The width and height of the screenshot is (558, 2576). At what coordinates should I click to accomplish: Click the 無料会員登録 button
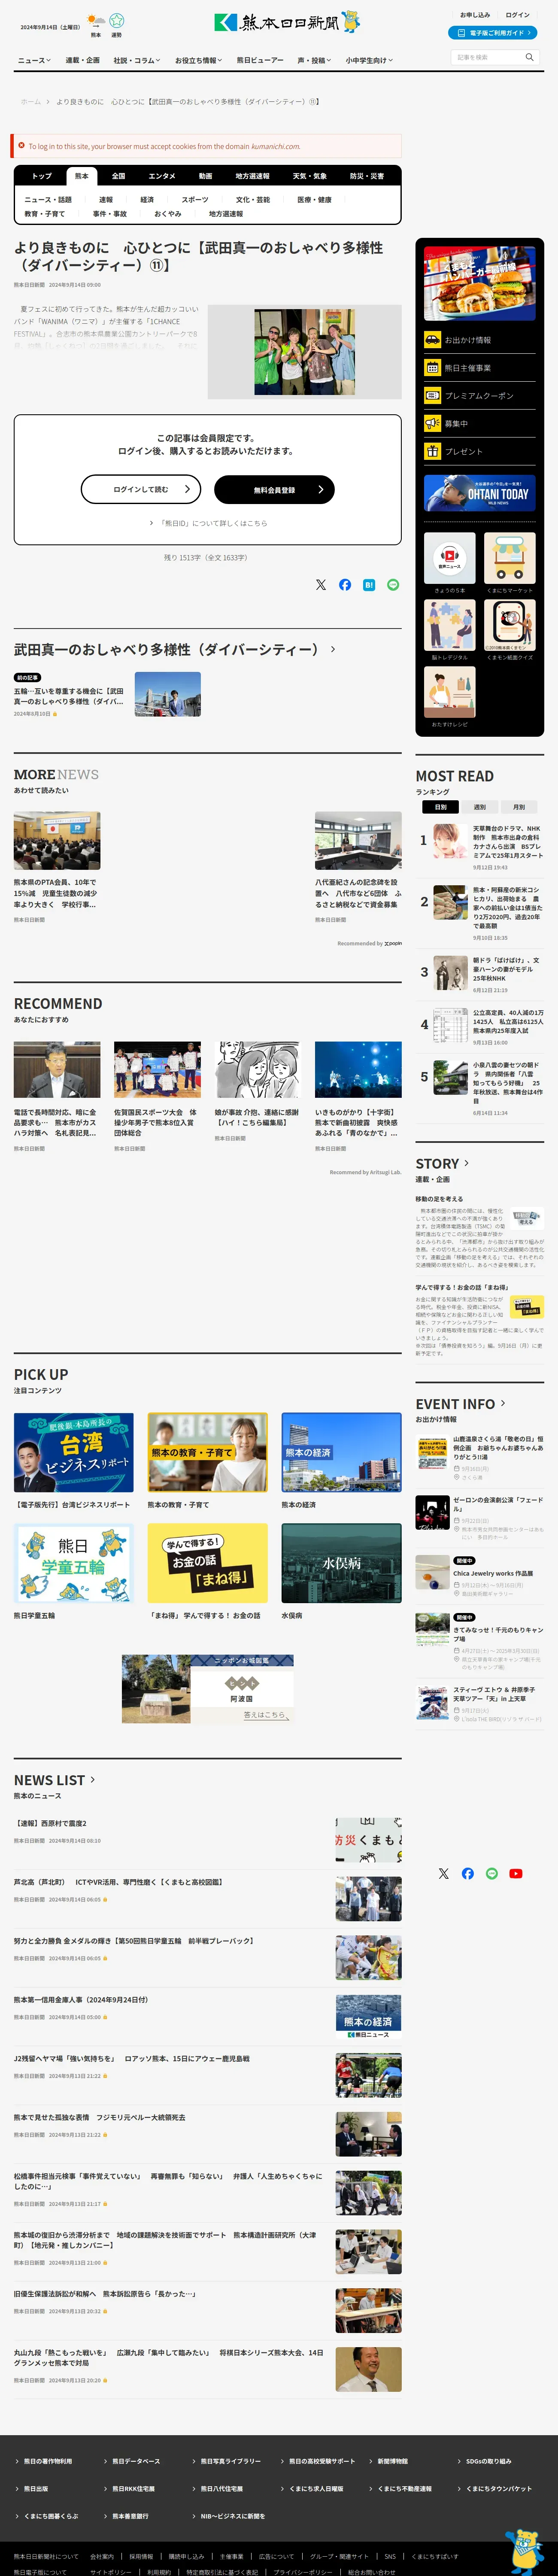point(274,489)
